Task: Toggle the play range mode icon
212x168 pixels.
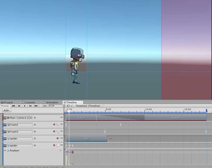Action: point(45,106)
